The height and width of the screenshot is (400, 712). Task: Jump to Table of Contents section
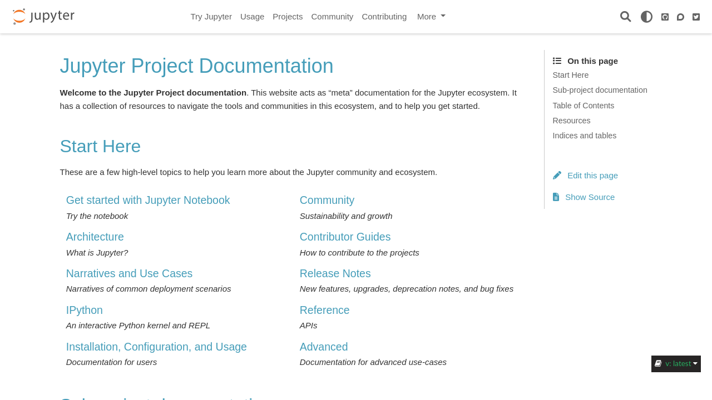click(584, 106)
